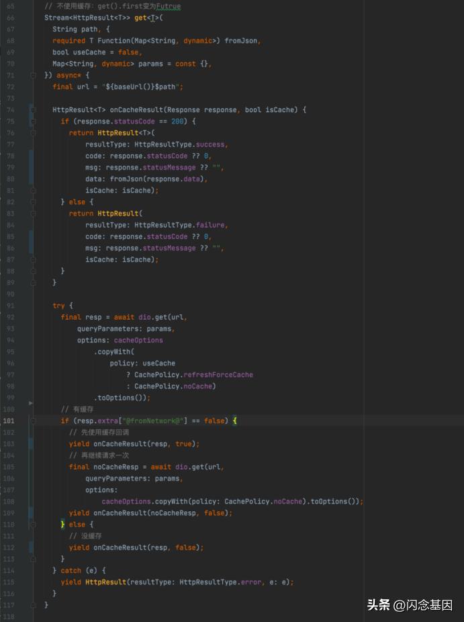The image size is (464, 622).
Task: Click the "@fromNetwork@" string key
Action: pos(152,421)
